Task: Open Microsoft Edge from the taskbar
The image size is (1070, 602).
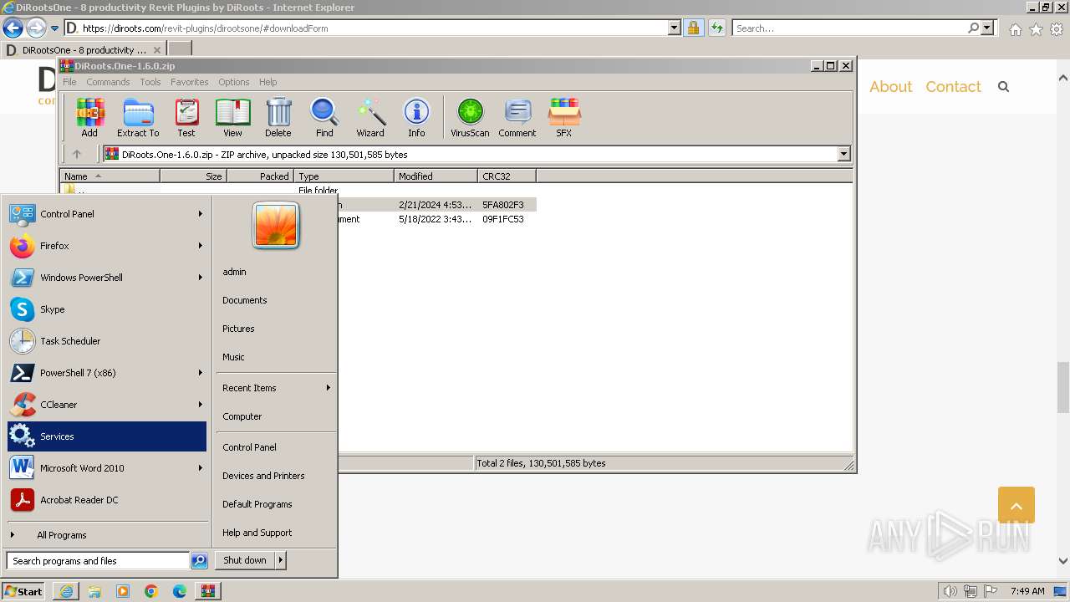Action: (x=180, y=591)
